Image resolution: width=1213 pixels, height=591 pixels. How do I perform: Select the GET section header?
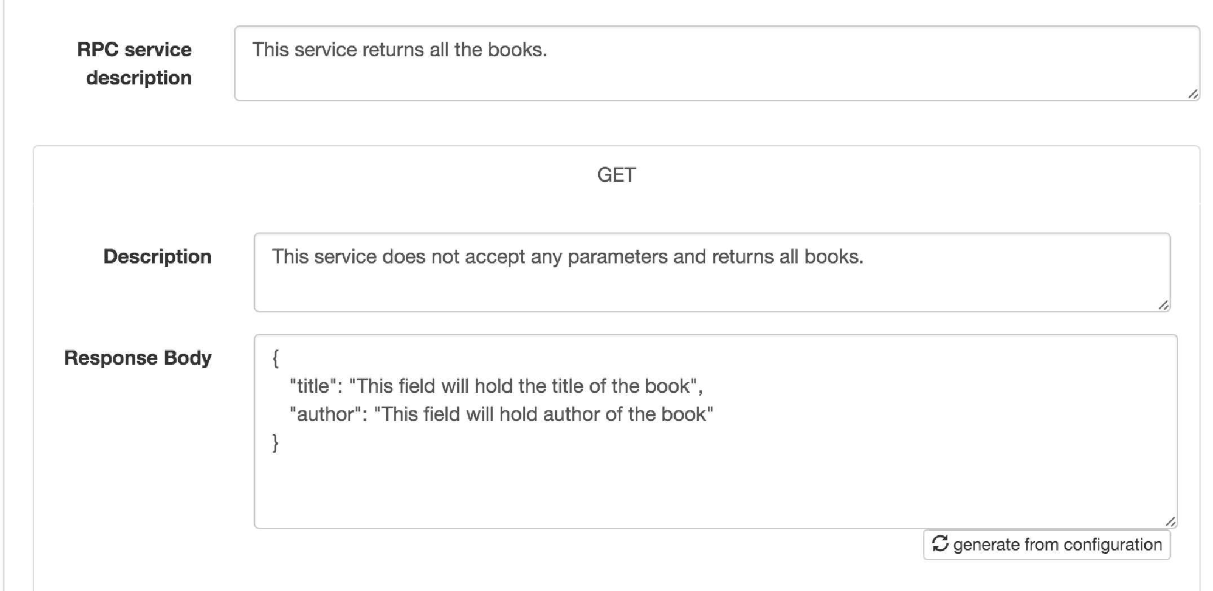point(616,175)
